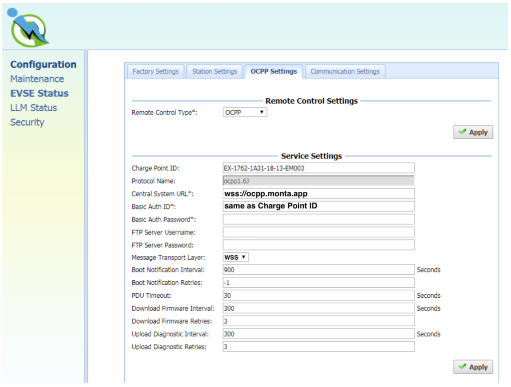Click the Charge Point ID label
Viewport: 511px width, 387px height.
click(155, 168)
